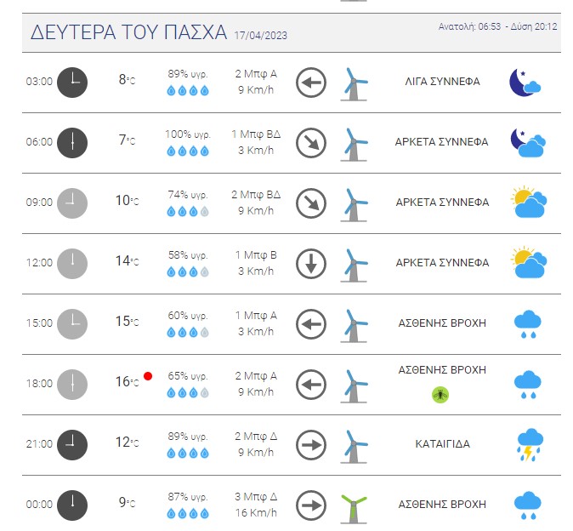Click the rain cloud icon at 15:00

click(527, 324)
